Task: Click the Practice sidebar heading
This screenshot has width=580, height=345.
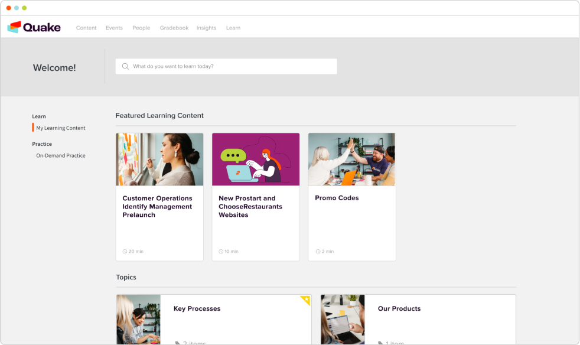Action: coord(42,144)
